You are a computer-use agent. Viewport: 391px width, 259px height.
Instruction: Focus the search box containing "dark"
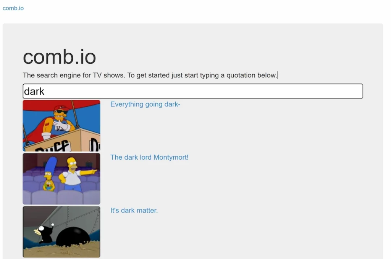coord(193,91)
